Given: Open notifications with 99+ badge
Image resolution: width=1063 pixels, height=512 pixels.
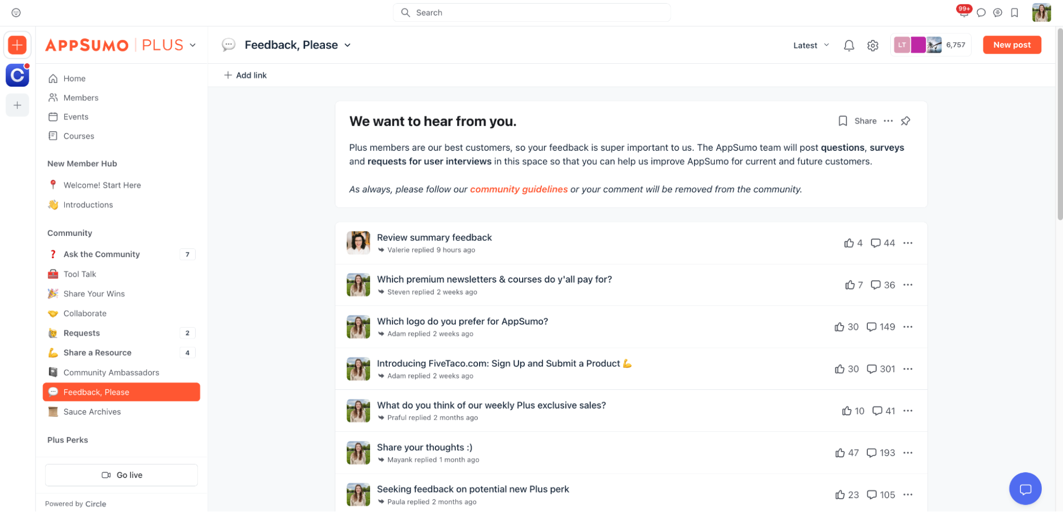Looking at the screenshot, I should tap(963, 12).
